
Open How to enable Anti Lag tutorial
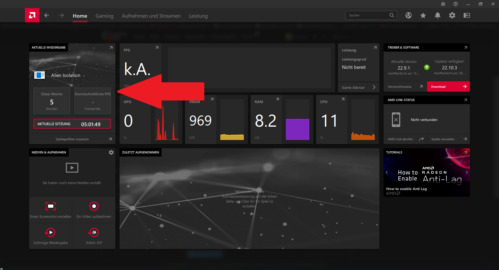(x=406, y=189)
